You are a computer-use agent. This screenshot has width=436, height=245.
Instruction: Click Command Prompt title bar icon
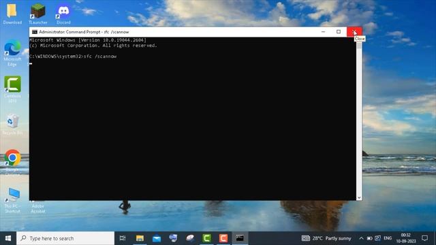(x=35, y=32)
